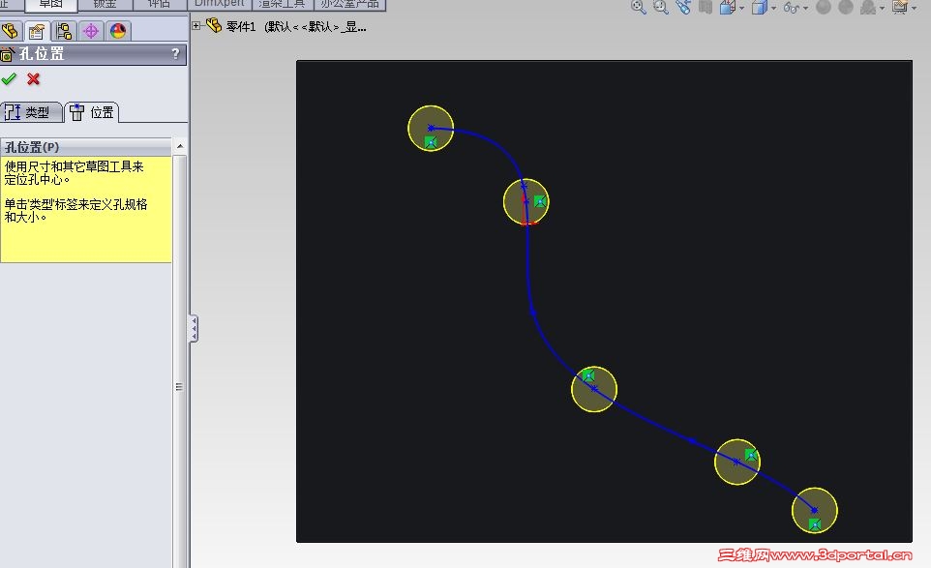Screen dimensions: 931x568
Task: Click the 零件1 part icon in flyout tree
Action: tap(214, 25)
